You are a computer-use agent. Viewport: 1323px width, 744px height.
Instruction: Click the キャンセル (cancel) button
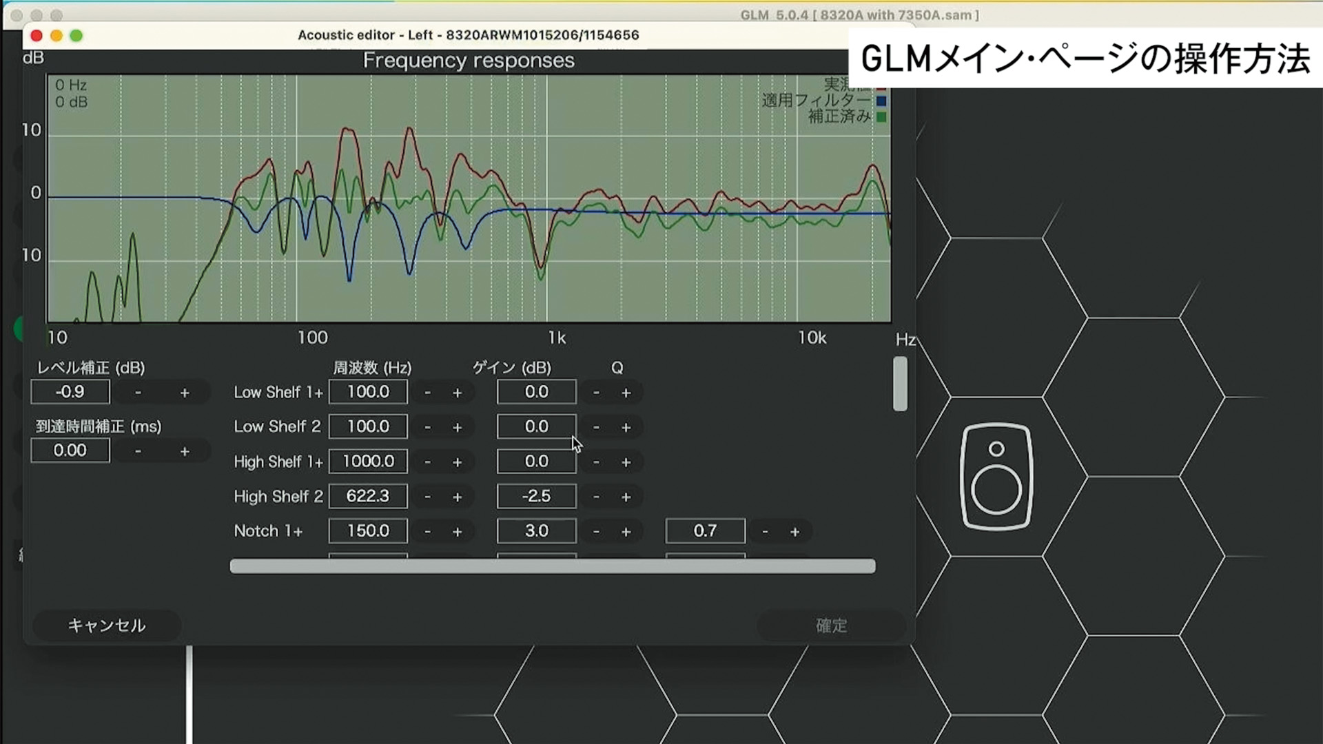[107, 626]
